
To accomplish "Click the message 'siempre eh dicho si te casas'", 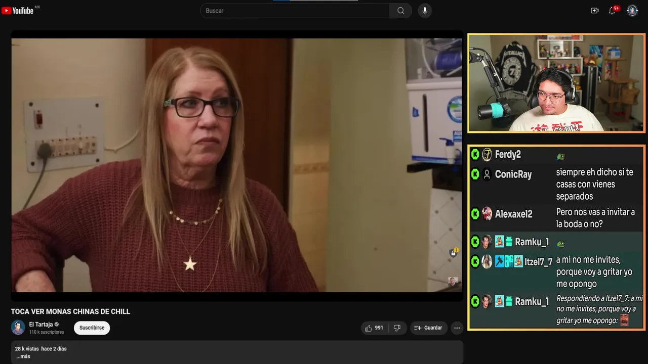I will pos(595,184).
